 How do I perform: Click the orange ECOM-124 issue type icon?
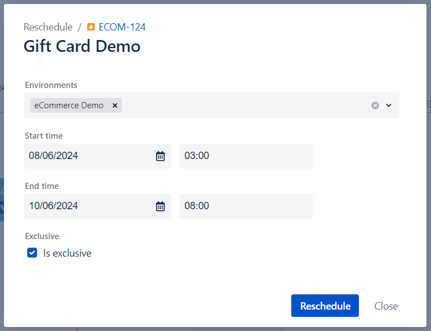coord(91,27)
